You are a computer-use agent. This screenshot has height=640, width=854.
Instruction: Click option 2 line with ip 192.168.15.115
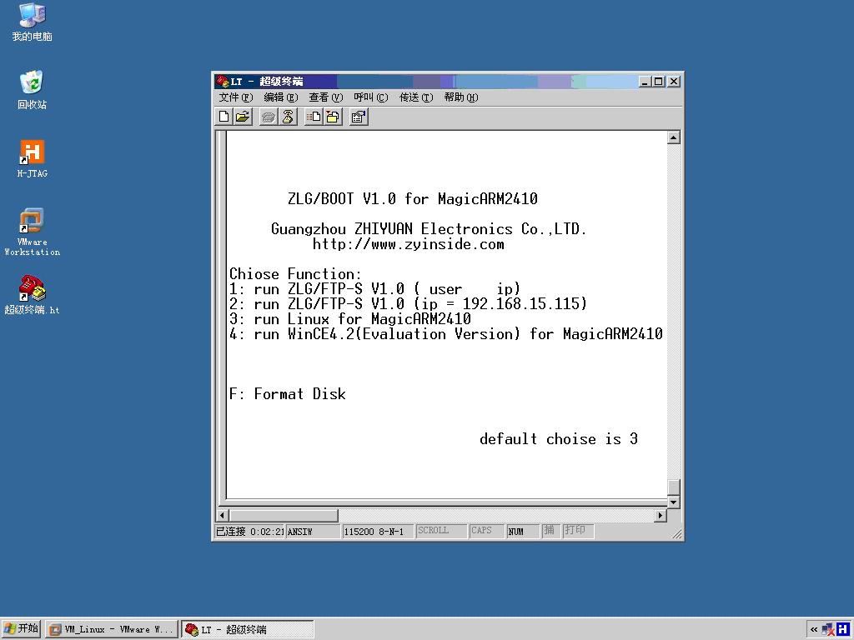(408, 303)
